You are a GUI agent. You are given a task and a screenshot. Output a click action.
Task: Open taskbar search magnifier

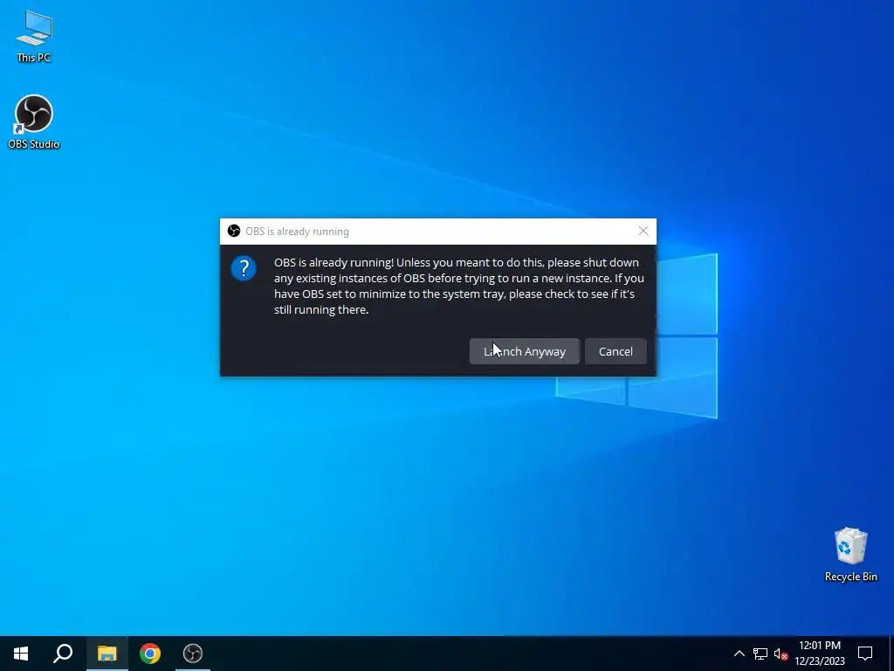(63, 654)
